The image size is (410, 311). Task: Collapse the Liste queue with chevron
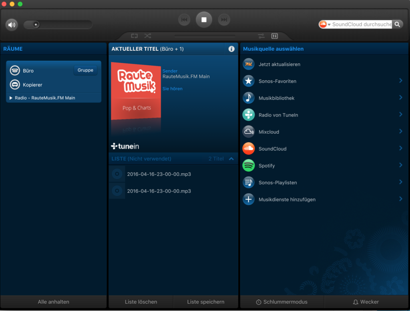(231, 159)
